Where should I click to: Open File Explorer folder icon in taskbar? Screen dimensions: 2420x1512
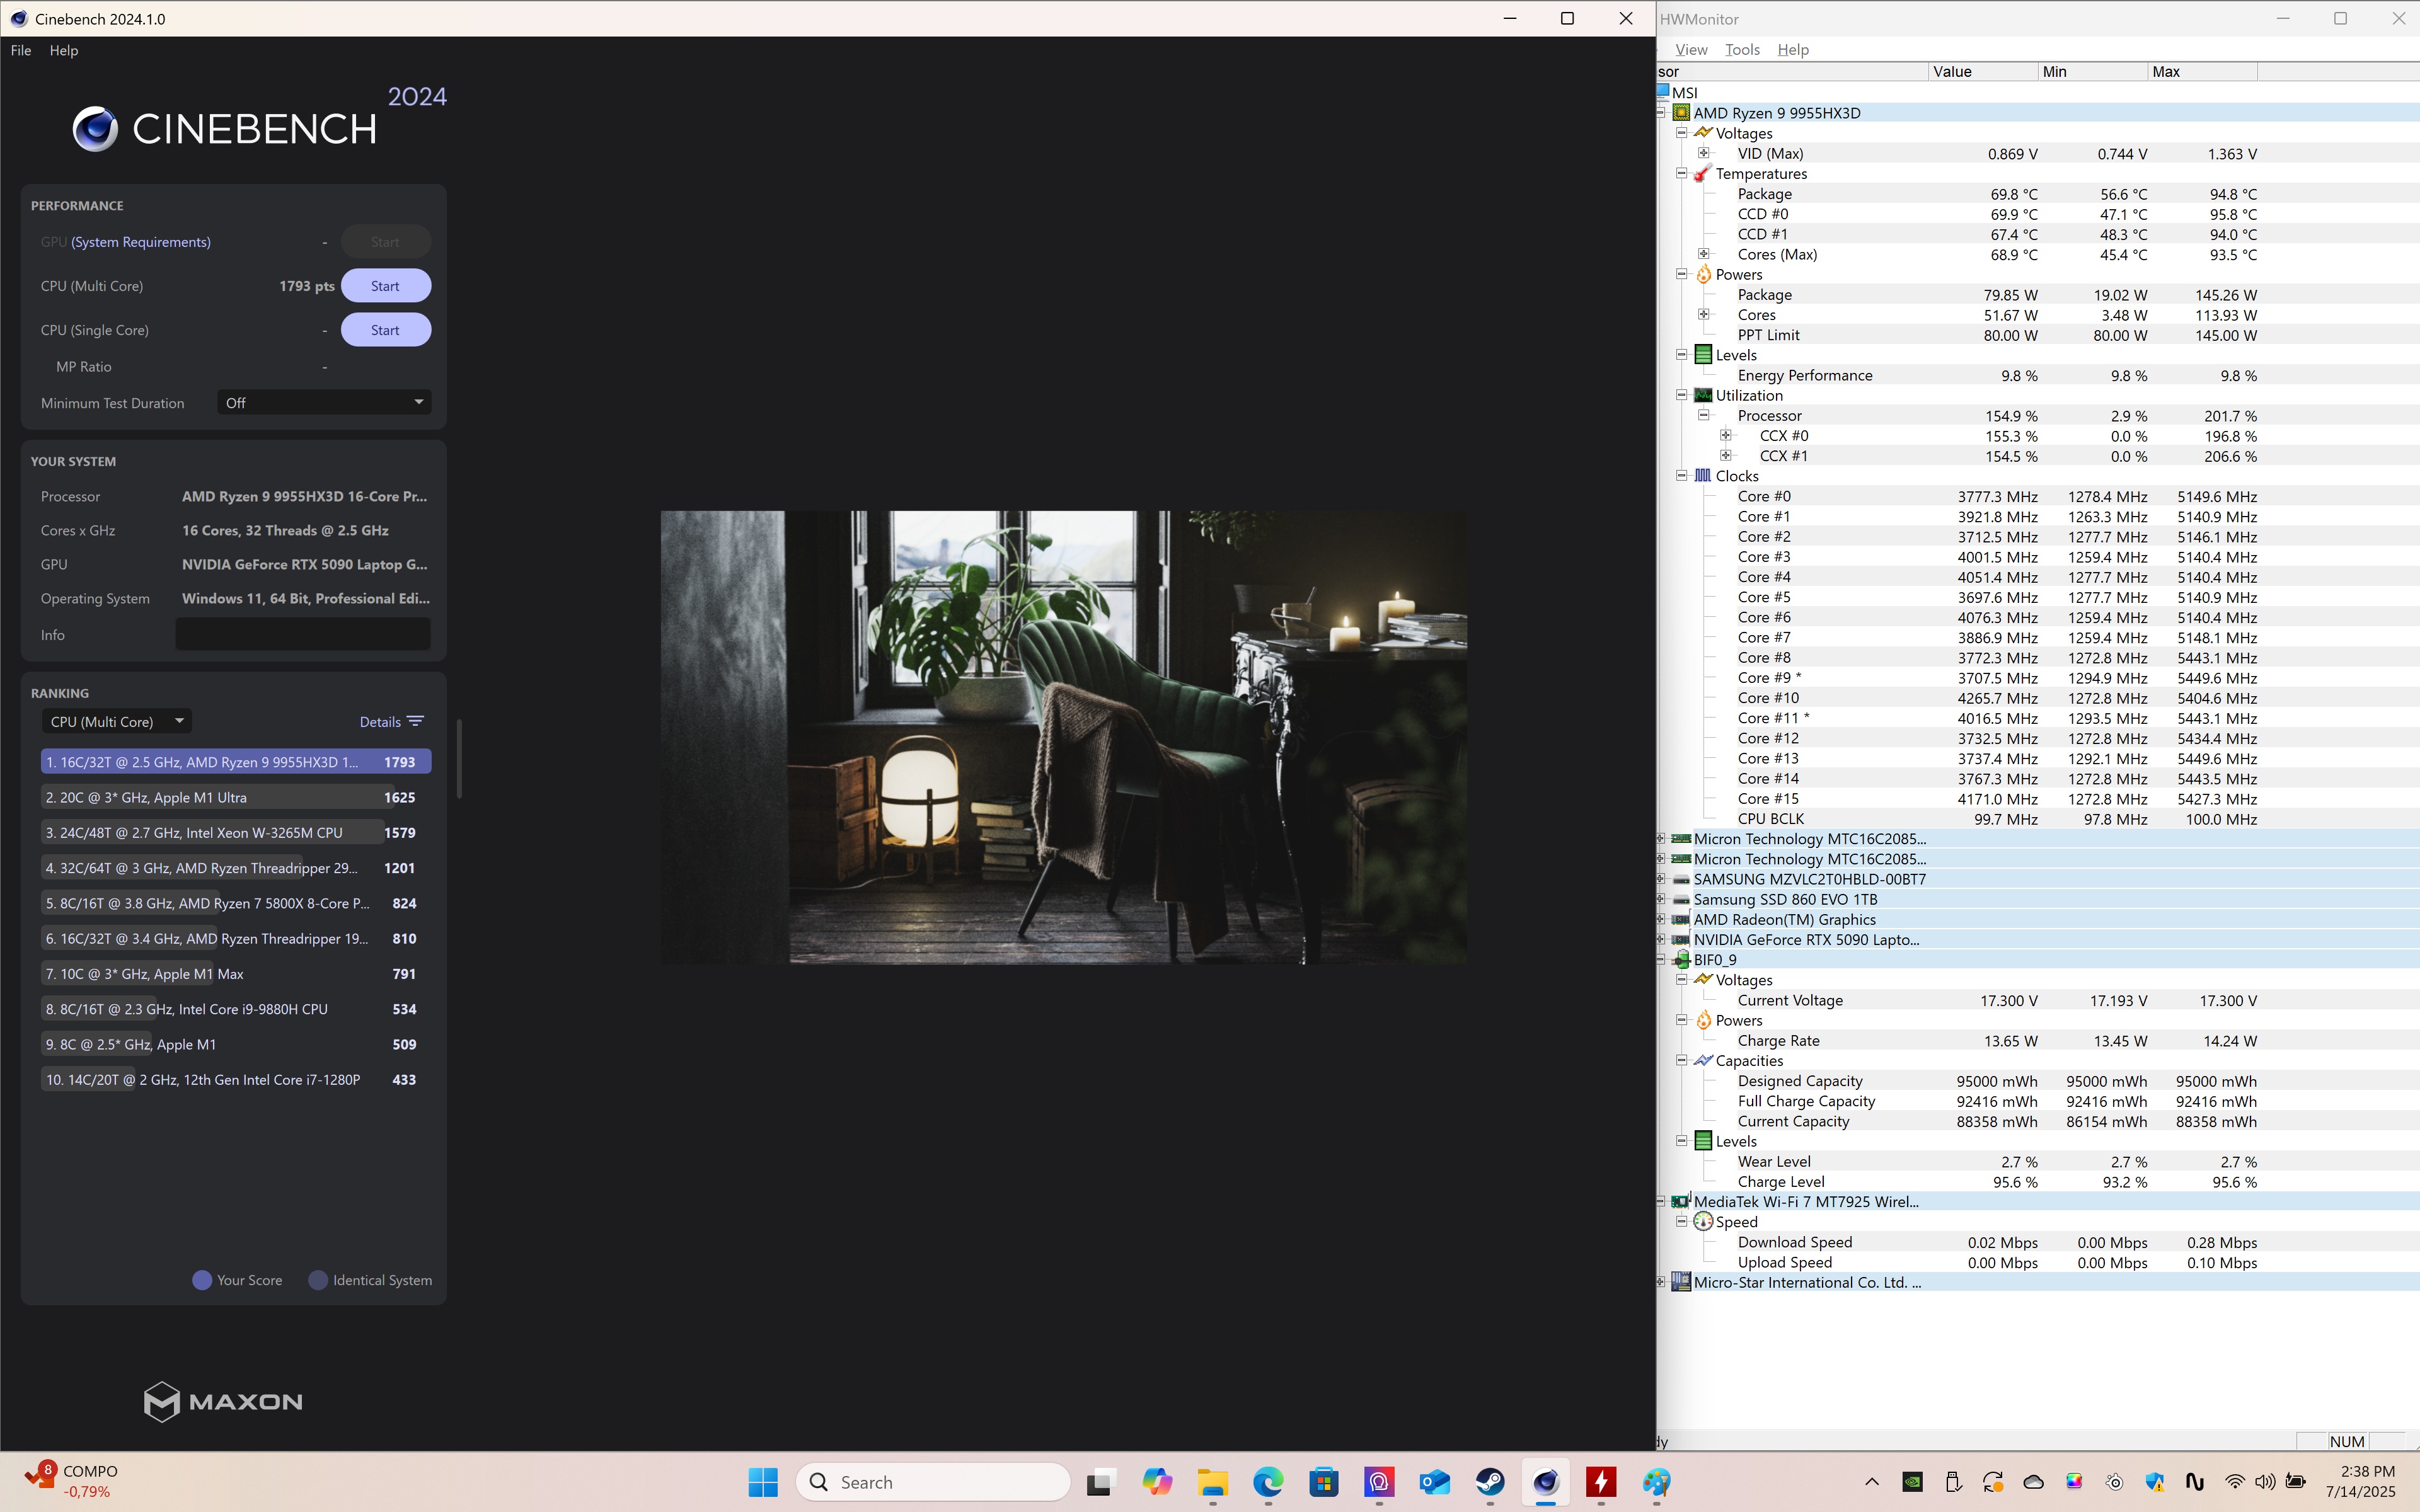pos(1212,1482)
